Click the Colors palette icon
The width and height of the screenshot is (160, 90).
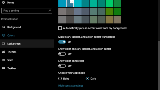3,35
